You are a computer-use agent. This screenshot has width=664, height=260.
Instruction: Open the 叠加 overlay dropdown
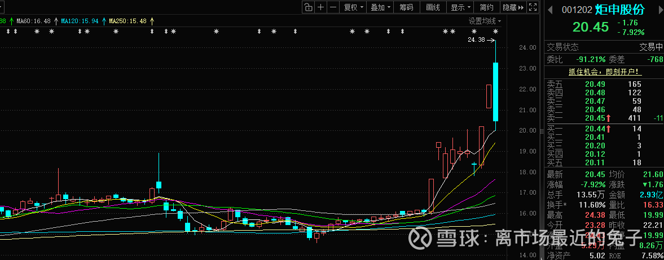(380, 7)
